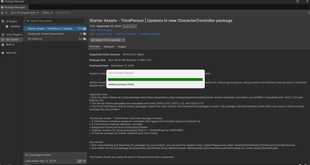
Task: Select Starter Assets - ThirdPerson package row
Action: (55, 29)
